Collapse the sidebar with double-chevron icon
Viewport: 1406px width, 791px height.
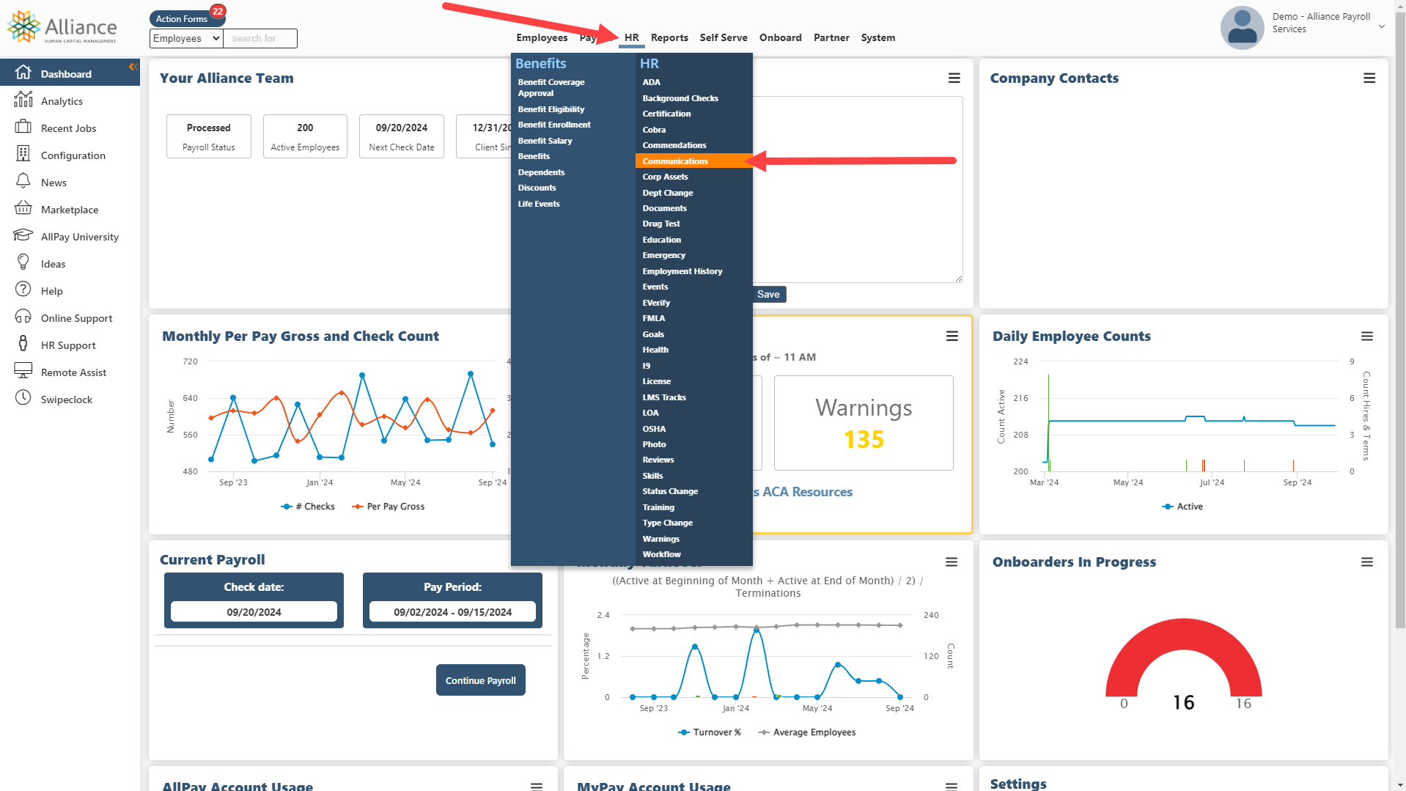click(133, 67)
